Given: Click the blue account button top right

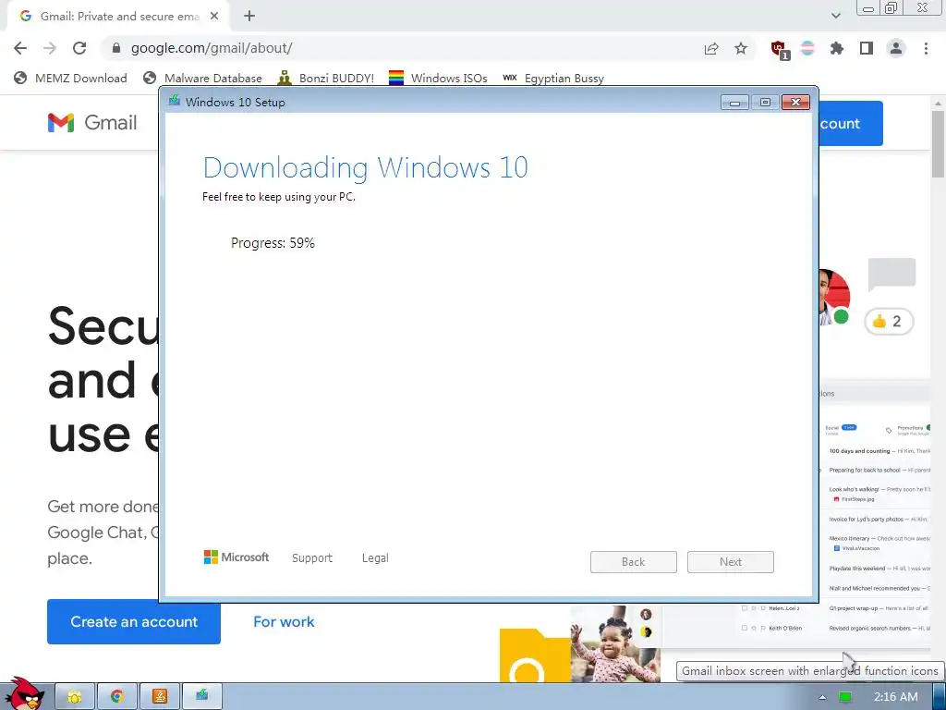Looking at the screenshot, I should [x=851, y=123].
